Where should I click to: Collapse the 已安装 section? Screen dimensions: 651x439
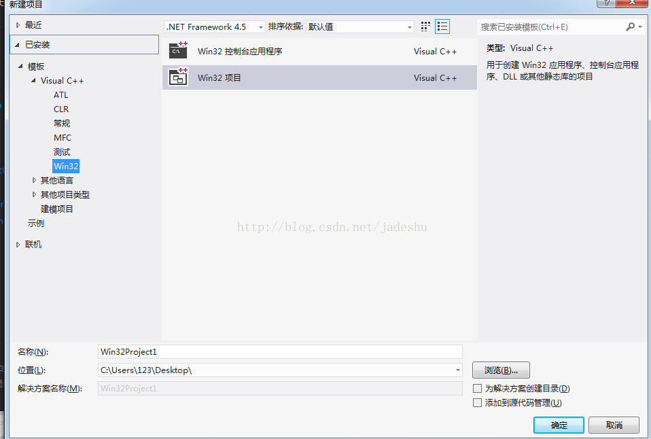18,45
